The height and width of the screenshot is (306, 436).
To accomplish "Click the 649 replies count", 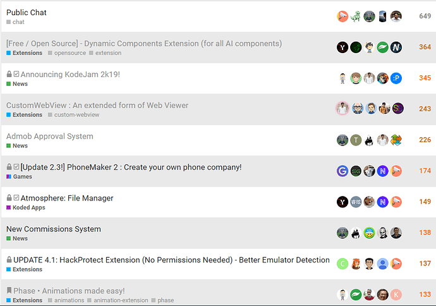I will (x=425, y=16).
